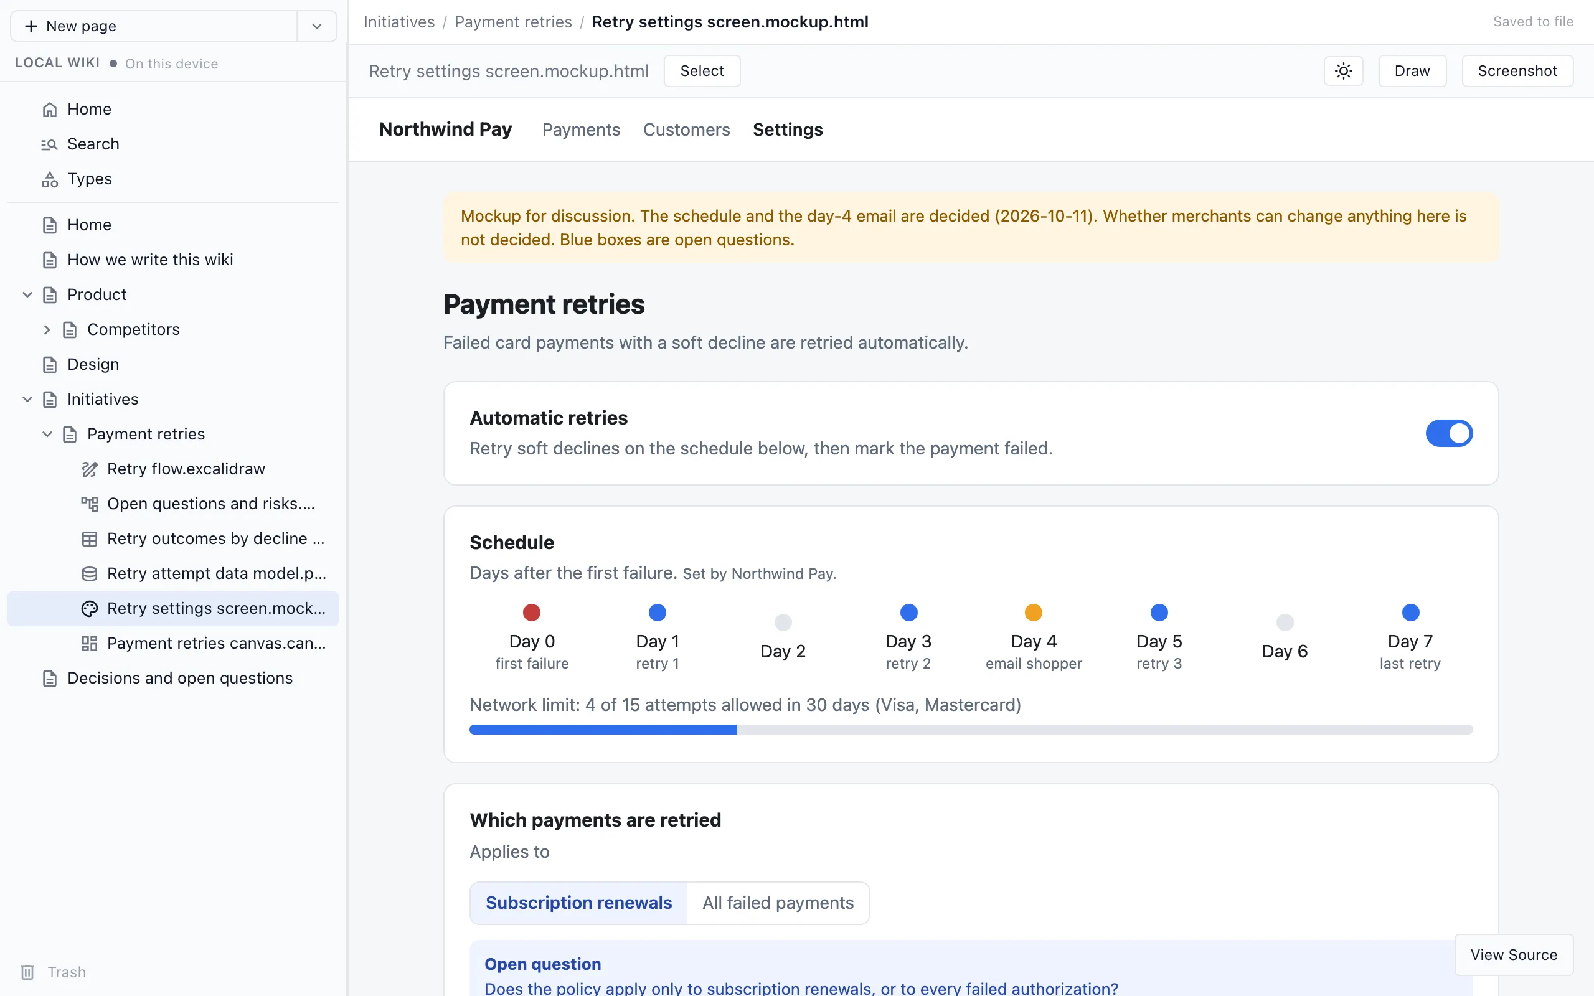Click the Retry attempt data model database icon
This screenshot has width=1594, height=996.
coord(90,575)
